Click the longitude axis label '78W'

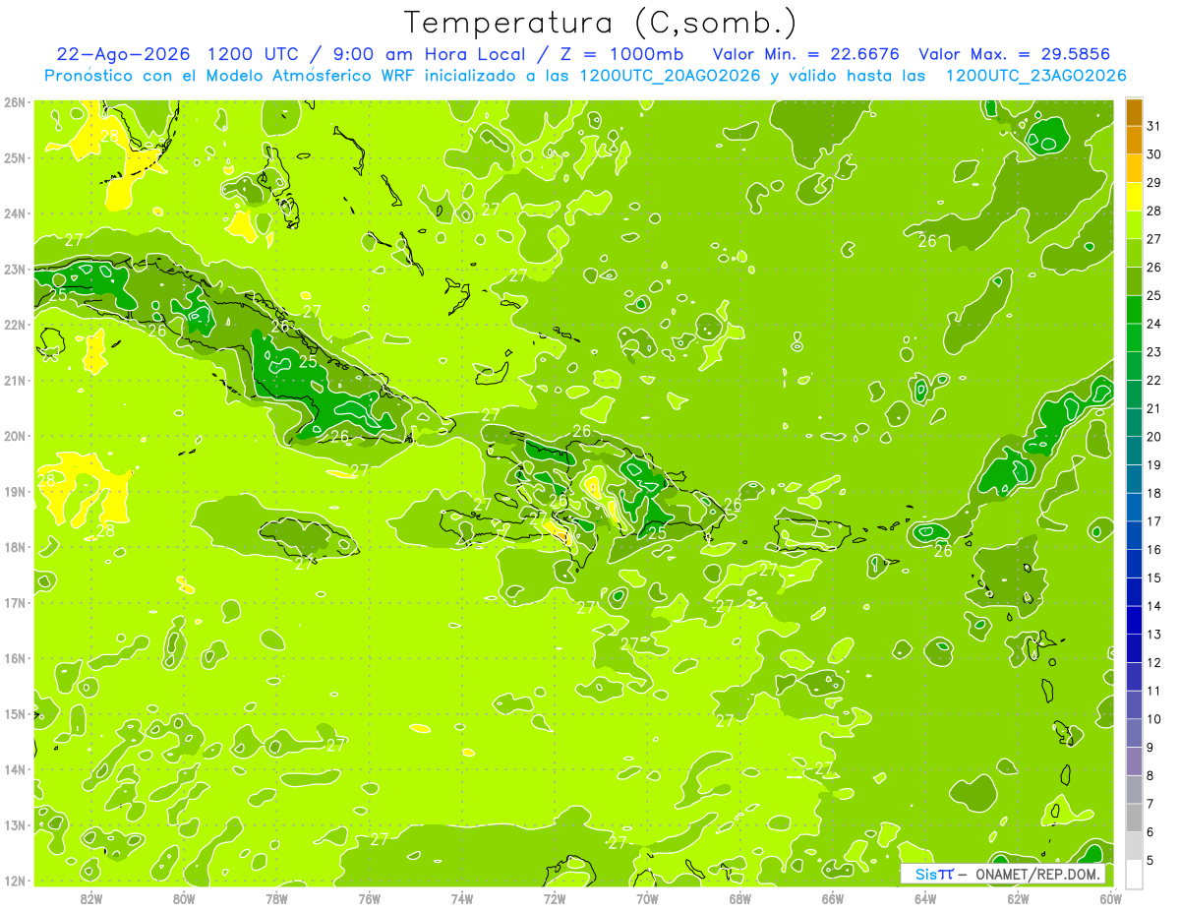pos(276,898)
